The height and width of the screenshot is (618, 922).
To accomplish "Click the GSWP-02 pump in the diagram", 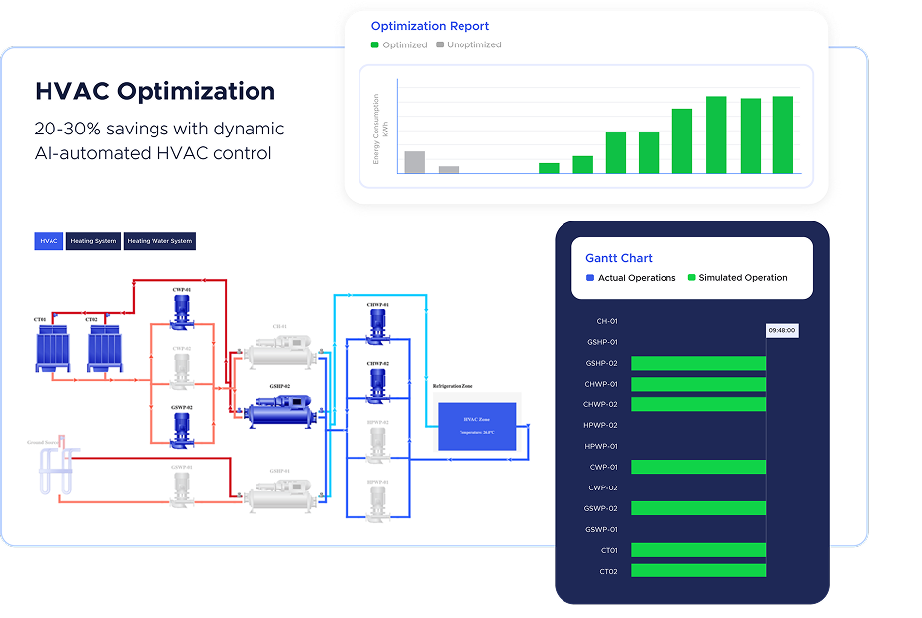I will click(x=181, y=430).
